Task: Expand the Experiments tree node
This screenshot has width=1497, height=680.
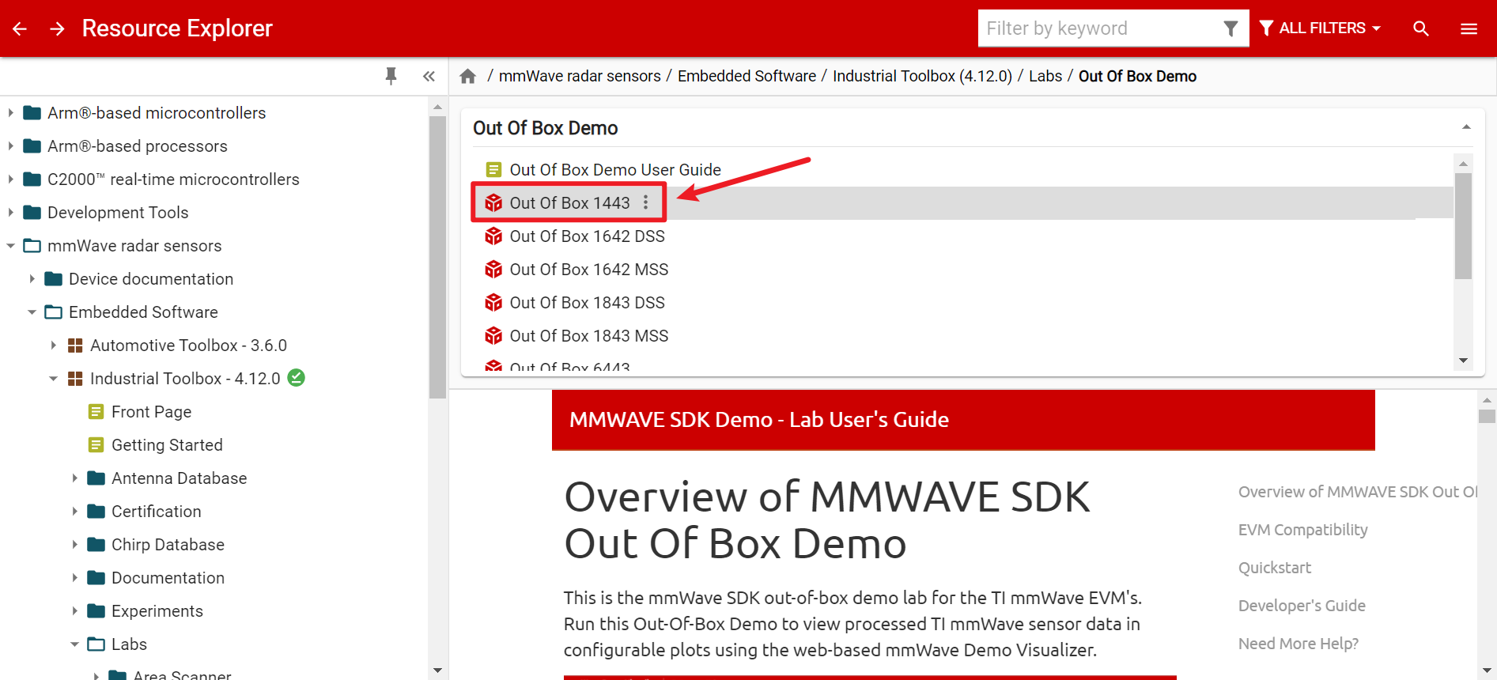Action: 75,610
